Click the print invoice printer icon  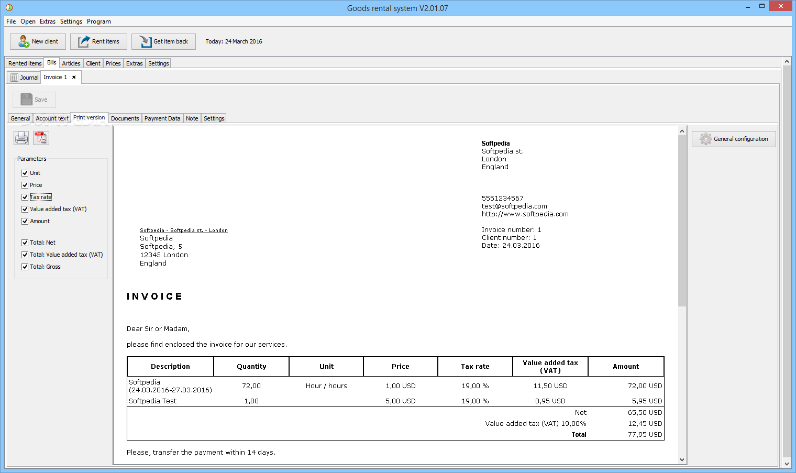(x=21, y=138)
